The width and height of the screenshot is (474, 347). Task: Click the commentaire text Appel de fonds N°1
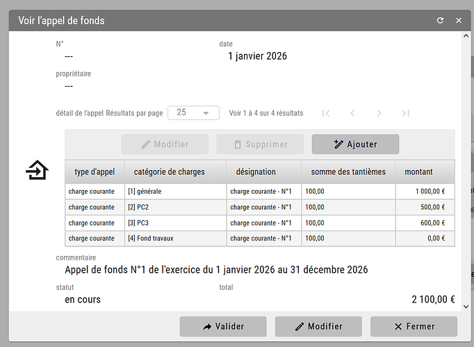(x=216, y=269)
